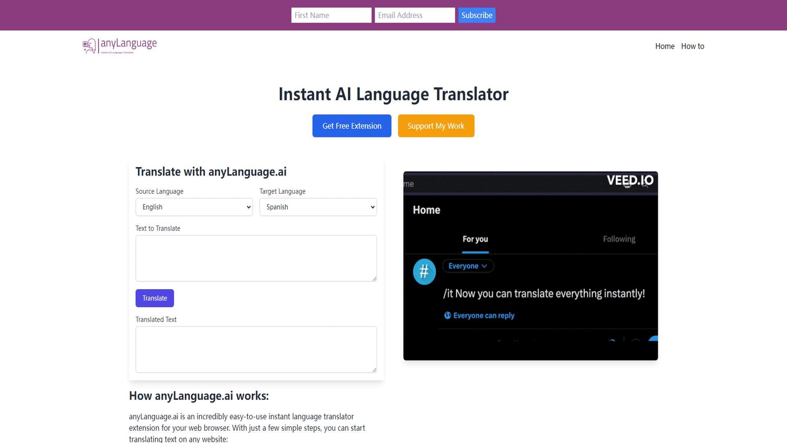Click the Translated Text resize handle
This screenshot has height=443, width=787.
[x=374, y=370]
